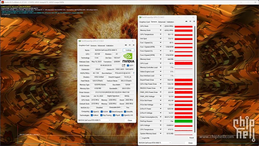Toggle the OpenGL 4.6 checkbox

(122, 115)
